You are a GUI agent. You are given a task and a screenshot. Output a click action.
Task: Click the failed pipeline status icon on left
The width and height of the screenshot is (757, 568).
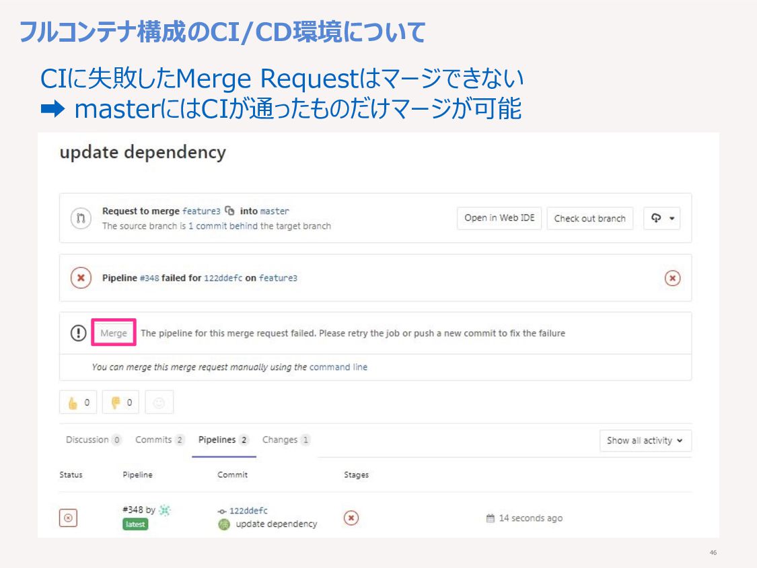(x=81, y=278)
